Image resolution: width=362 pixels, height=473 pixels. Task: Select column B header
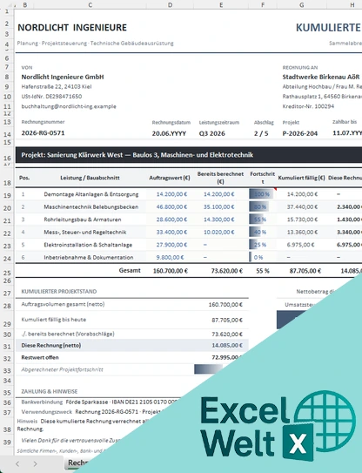24,5
